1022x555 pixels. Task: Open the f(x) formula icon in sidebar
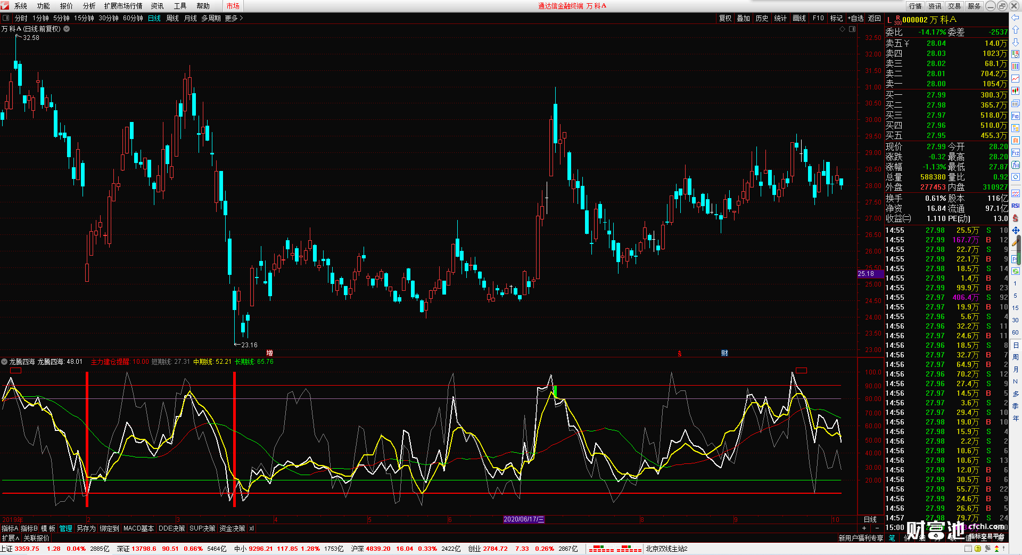(x=1016, y=165)
